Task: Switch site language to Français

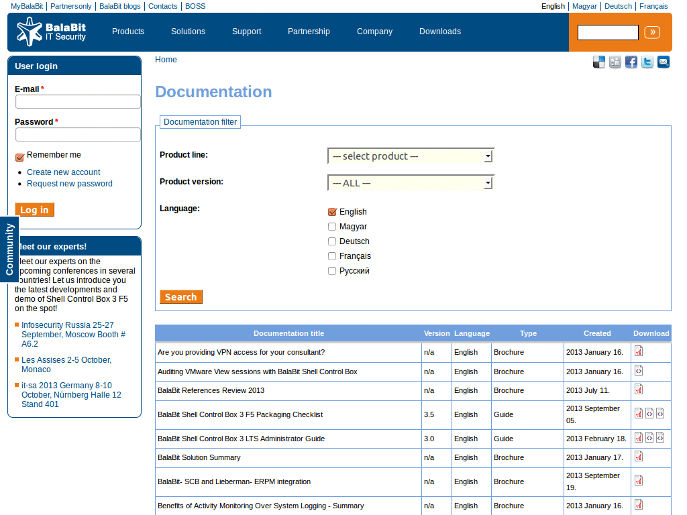Action: coord(653,6)
